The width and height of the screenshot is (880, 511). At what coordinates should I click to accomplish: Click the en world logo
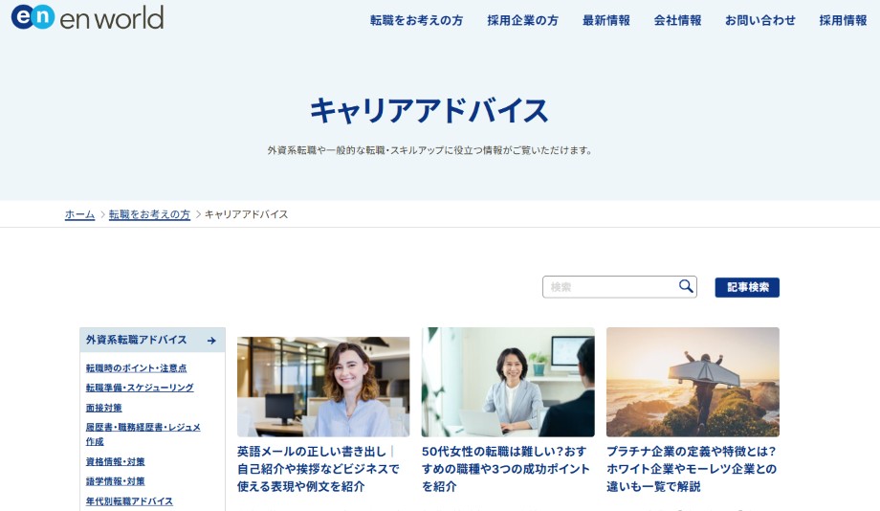point(88,17)
